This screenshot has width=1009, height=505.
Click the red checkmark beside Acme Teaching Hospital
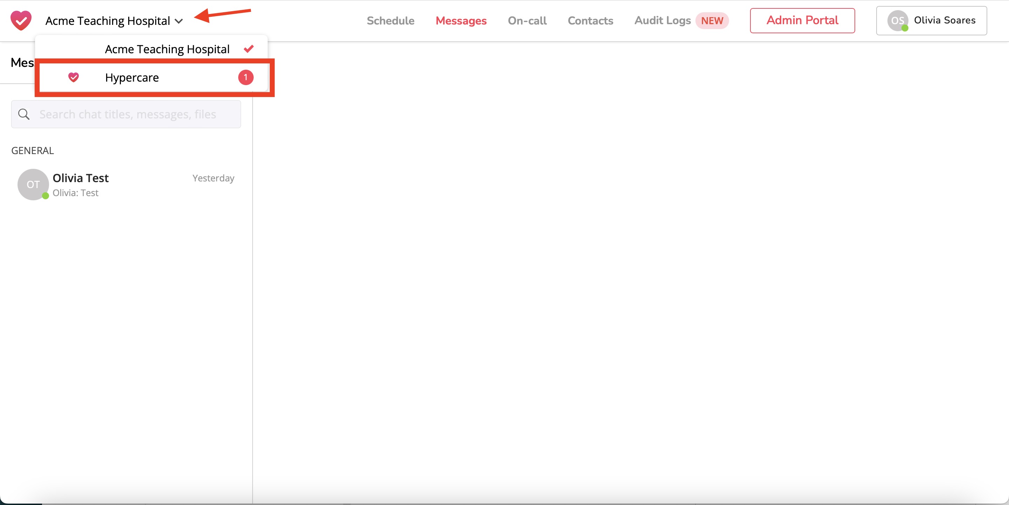tap(249, 49)
